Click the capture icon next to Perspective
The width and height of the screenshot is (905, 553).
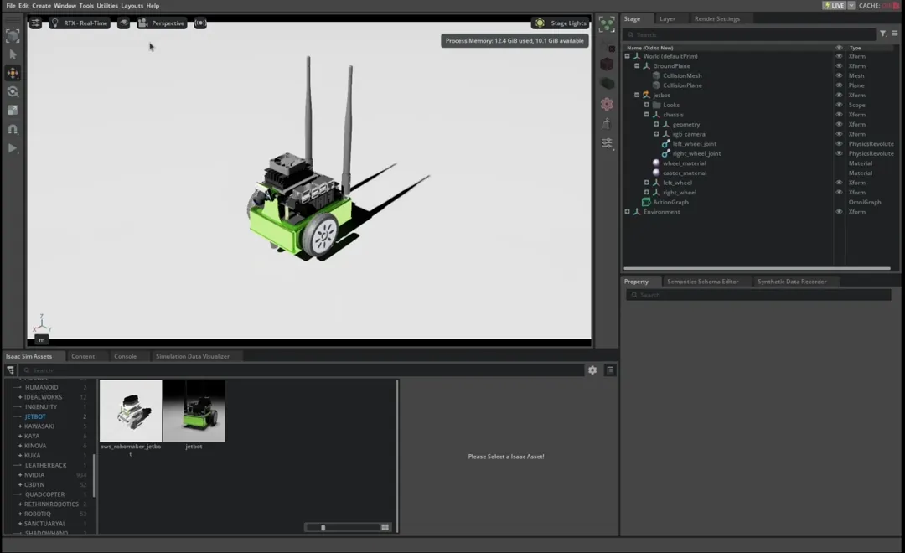[200, 23]
